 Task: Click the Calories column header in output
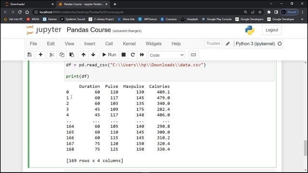159,86
